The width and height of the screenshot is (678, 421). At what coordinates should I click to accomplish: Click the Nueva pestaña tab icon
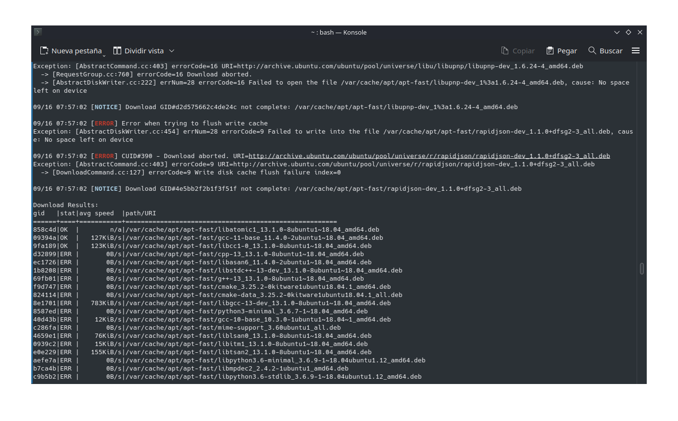click(44, 51)
